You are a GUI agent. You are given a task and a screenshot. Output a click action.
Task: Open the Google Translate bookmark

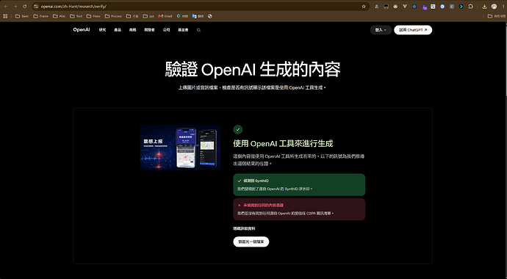point(198,16)
